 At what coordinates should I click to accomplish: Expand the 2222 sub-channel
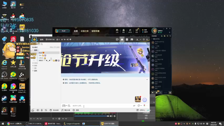coord(33,66)
